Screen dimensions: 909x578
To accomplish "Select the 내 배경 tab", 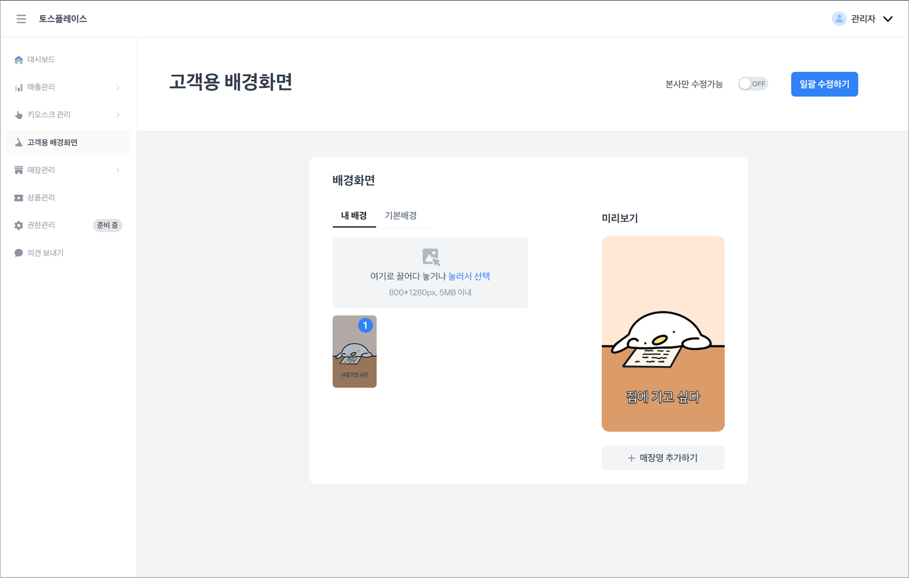I will point(354,216).
